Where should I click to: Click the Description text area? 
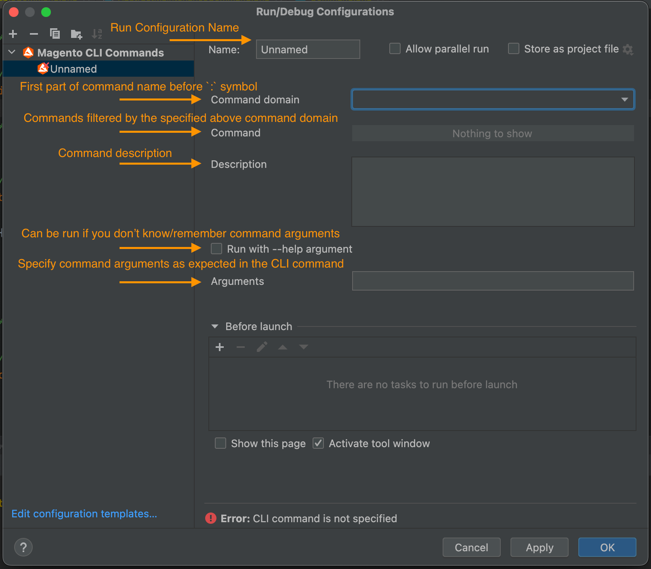click(493, 192)
